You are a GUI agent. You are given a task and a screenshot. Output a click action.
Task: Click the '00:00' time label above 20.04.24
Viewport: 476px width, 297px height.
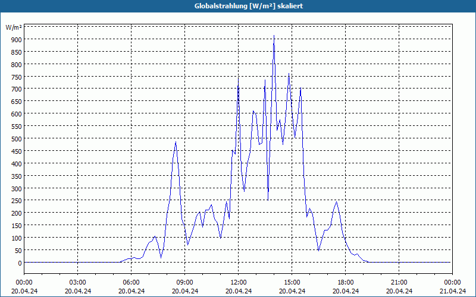pyautogui.click(x=24, y=283)
